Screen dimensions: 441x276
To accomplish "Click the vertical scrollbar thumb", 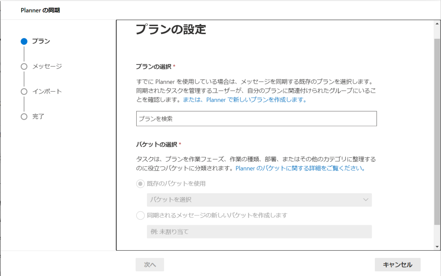I will pos(437,132).
